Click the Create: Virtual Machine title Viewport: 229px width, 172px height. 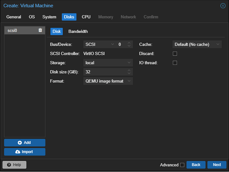(28, 6)
